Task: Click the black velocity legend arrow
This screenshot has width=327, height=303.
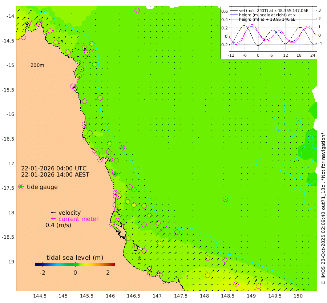Action: click(x=53, y=213)
